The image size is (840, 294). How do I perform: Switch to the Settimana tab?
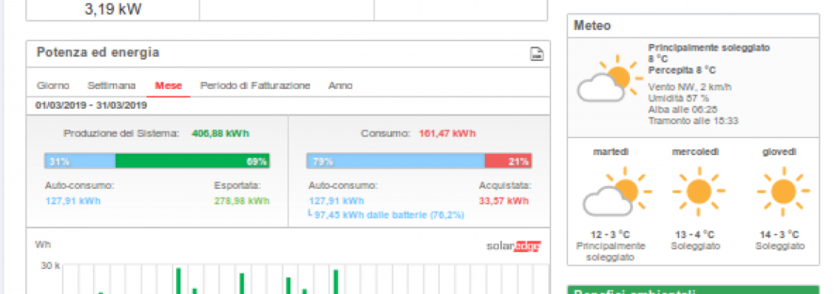point(111,86)
